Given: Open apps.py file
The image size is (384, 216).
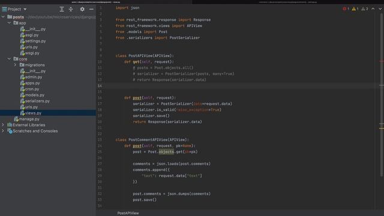Looking at the screenshot, I should [x=30, y=83].
